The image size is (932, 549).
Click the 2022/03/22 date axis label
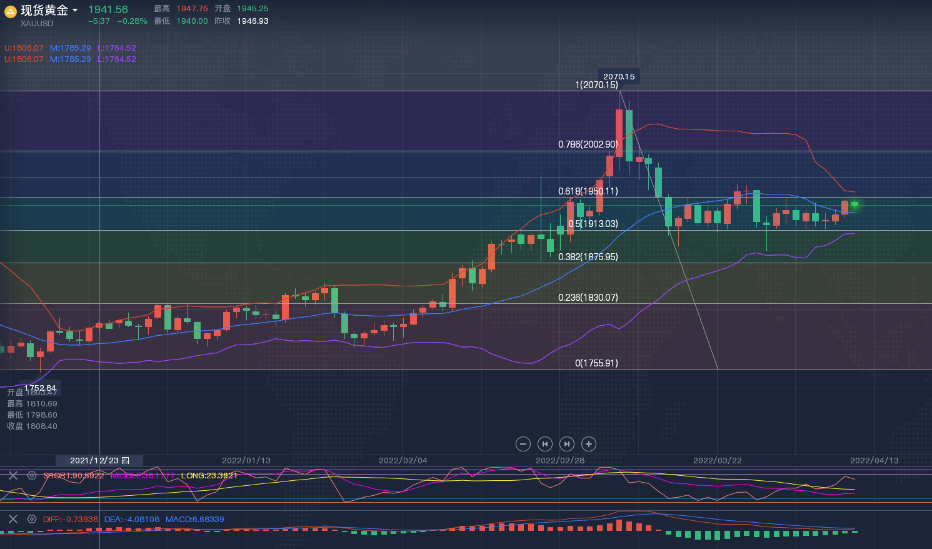(718, 460)
